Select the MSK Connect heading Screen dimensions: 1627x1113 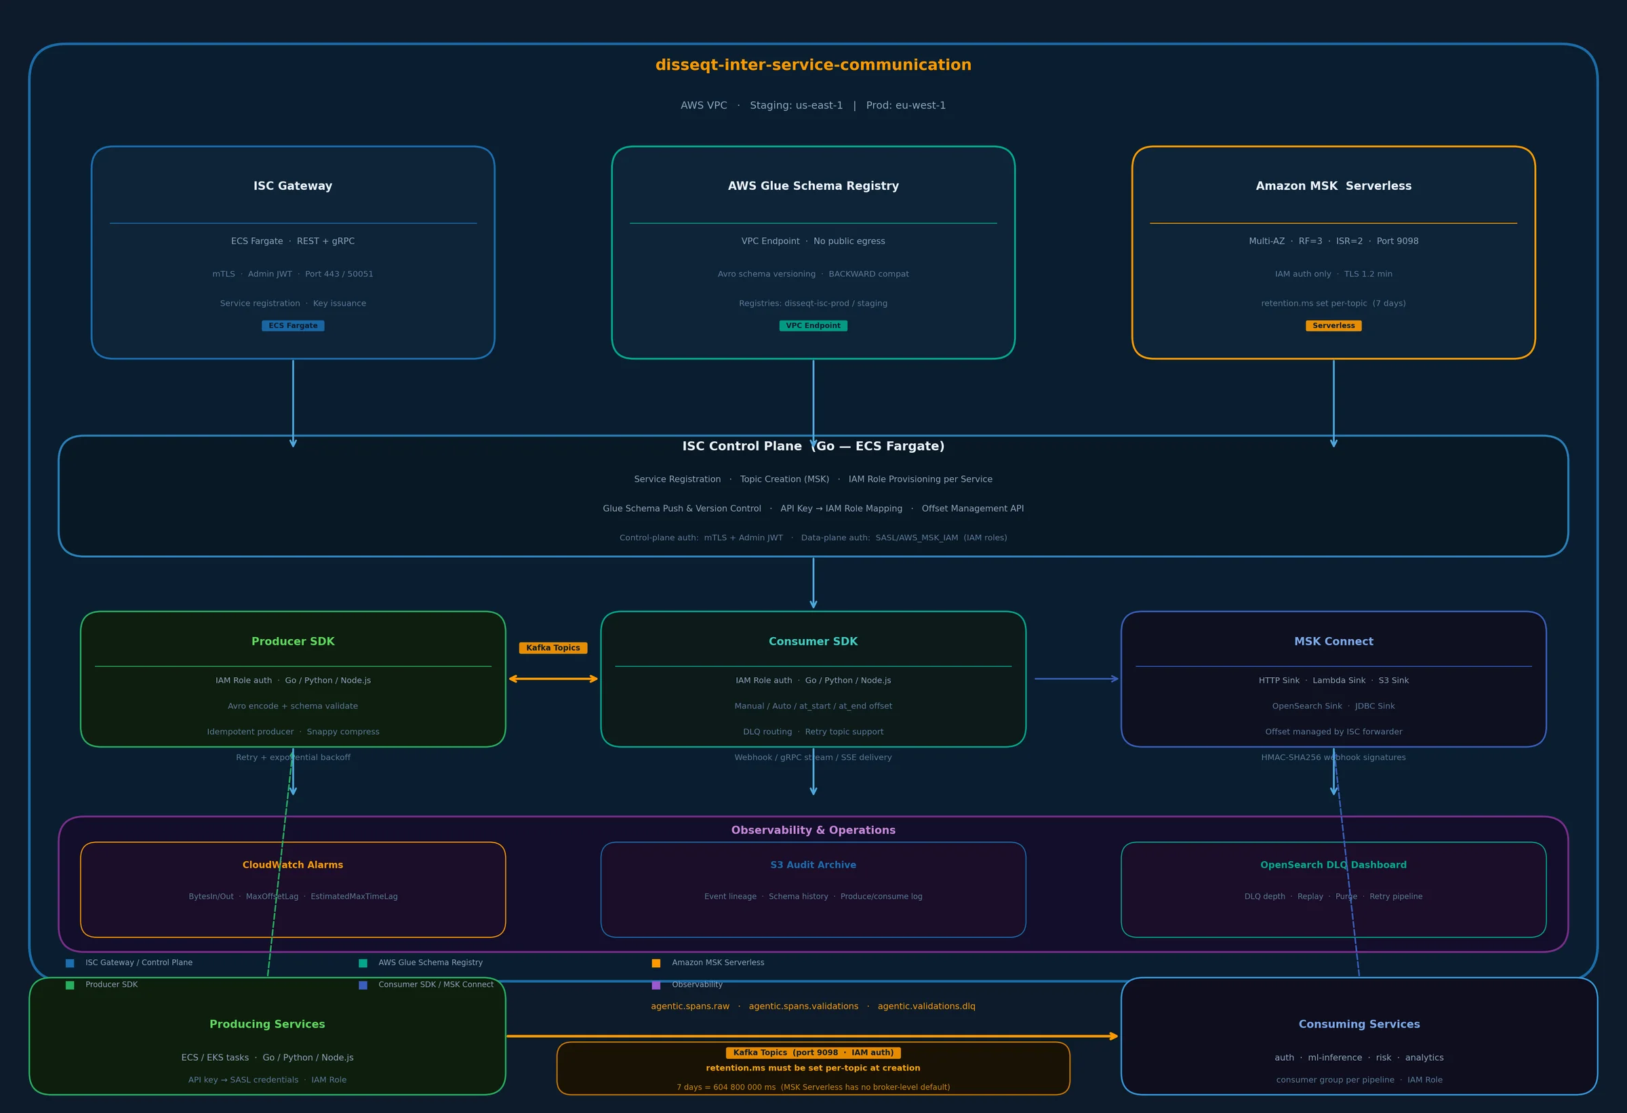click(1333, 642)
